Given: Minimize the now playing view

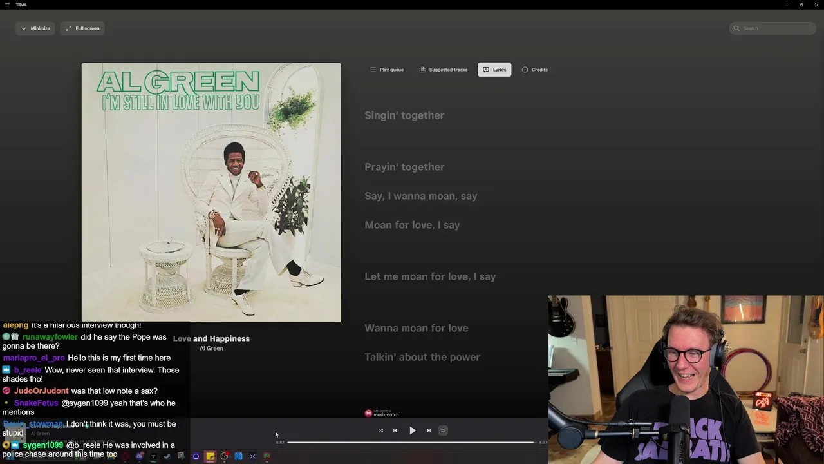Looking at the screenshot, I should pyautogui.click(x=35, y=28).
